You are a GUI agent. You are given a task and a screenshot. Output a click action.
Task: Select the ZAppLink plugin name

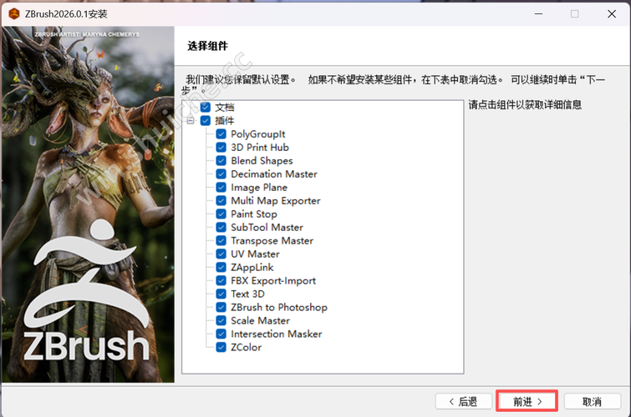click(x=252, y=268)
